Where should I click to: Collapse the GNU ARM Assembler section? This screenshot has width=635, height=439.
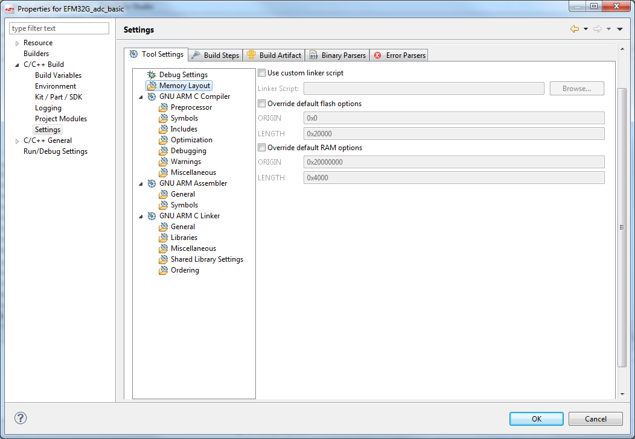pyautogui.click(x=141, y=183)
